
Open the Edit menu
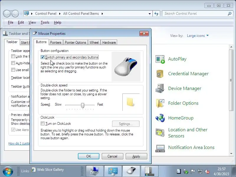click(x=21, y=22)
